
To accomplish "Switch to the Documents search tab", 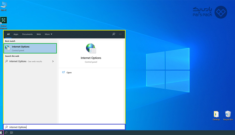I will coord(27,34).
